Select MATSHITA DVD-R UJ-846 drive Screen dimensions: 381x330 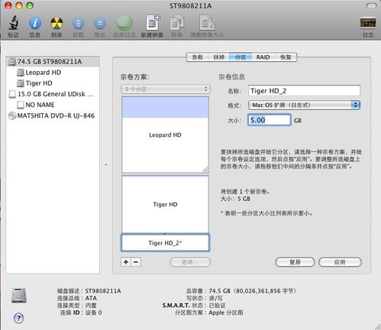[x=53, y=115]
